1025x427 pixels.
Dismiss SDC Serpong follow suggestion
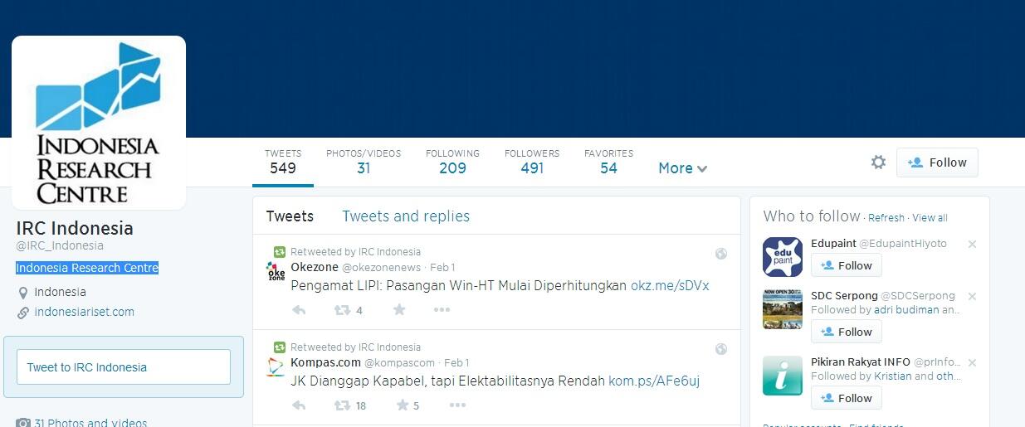point(972,297)
